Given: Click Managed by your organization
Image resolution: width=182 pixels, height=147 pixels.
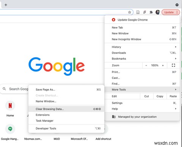Looking at the screenshot, I should pos(142,117).
